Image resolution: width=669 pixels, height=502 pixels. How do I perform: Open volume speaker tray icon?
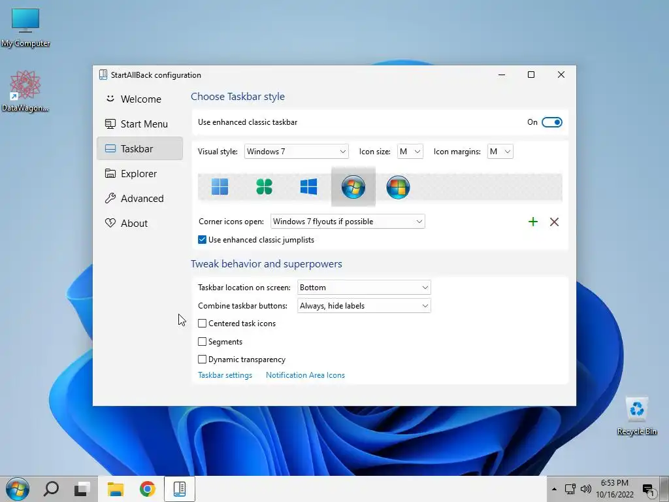pyautogui.click(x=586, y=489)
